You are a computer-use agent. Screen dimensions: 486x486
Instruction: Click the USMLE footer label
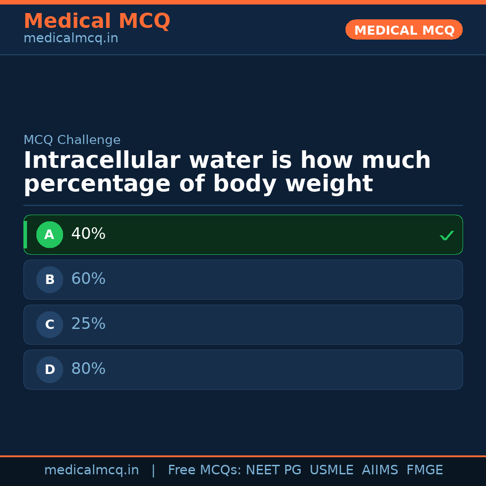[331, 470]
